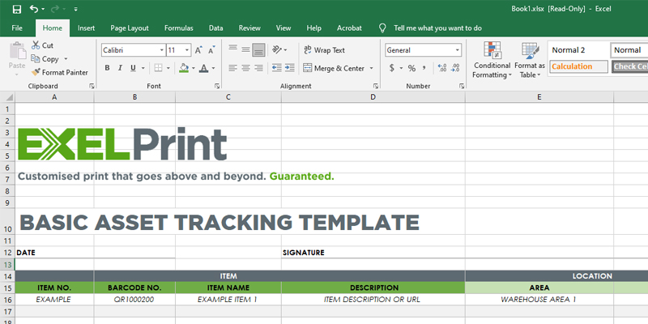Screen dimensions: 648x324
Task: Click the Save icon in the title bar
Action: pyautogui.click(x=17, y=9)
